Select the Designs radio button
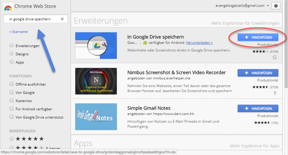Image resolution: width=288 pixels, height=155 pixels. [12, 54]
